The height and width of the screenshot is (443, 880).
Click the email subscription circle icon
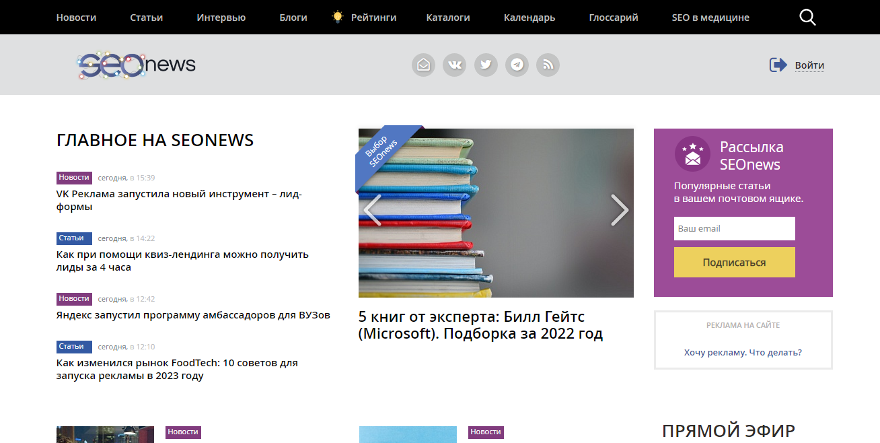point(424,65)
